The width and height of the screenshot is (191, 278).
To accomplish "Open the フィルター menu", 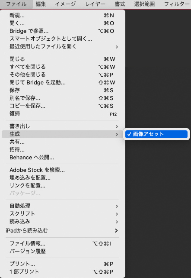I will click(x=176, y=4).
